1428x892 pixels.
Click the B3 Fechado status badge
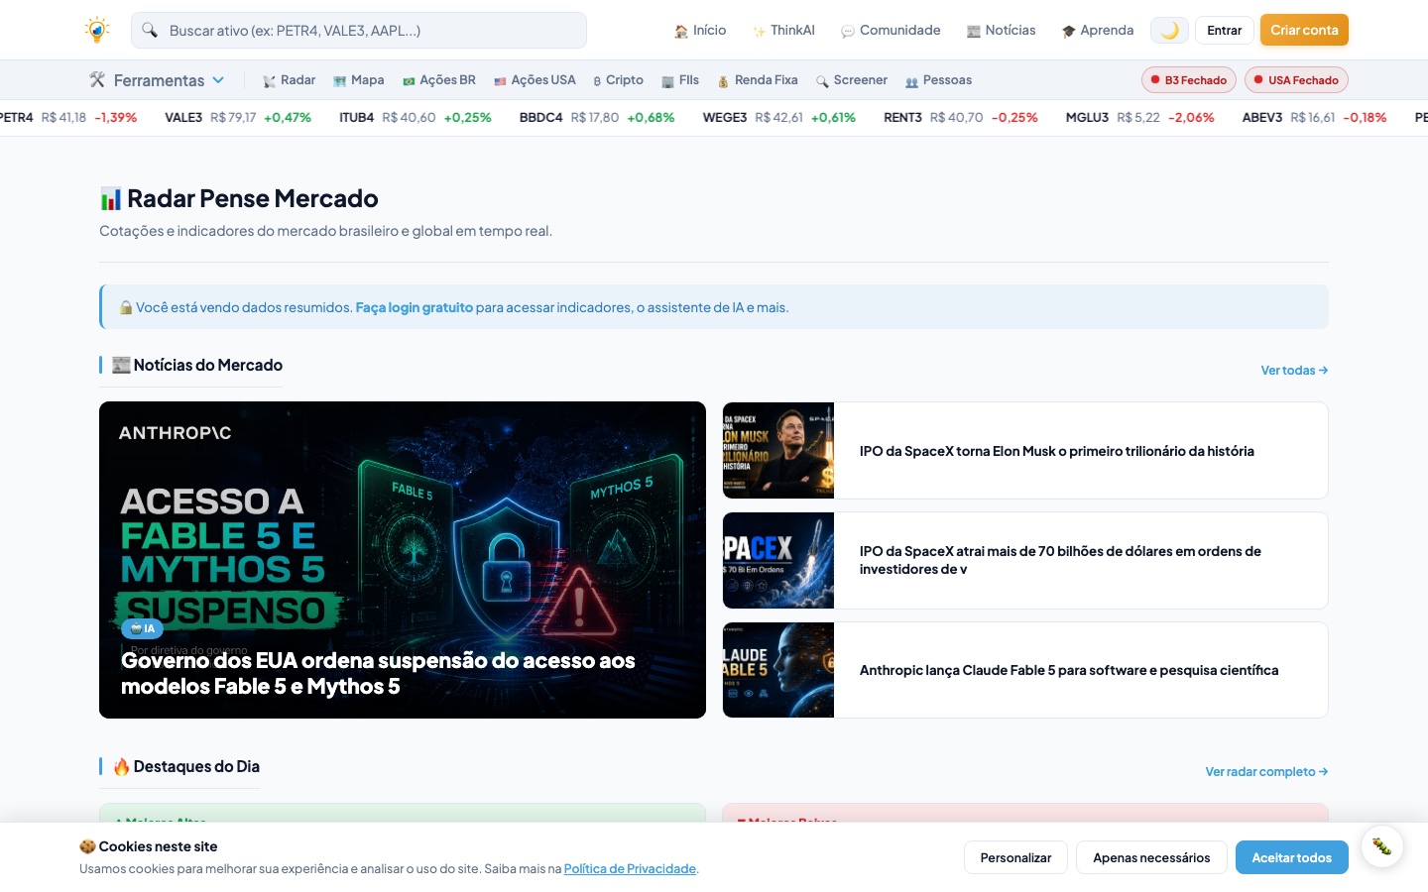pos(1188,80)
